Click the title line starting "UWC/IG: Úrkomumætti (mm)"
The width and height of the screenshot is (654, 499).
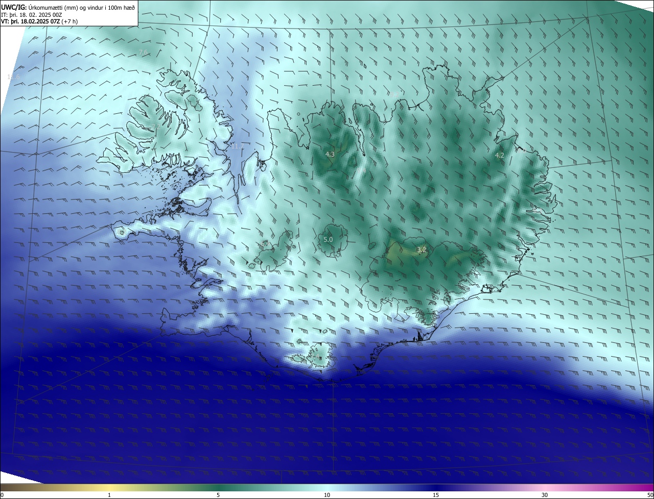(x=68, y=8)
